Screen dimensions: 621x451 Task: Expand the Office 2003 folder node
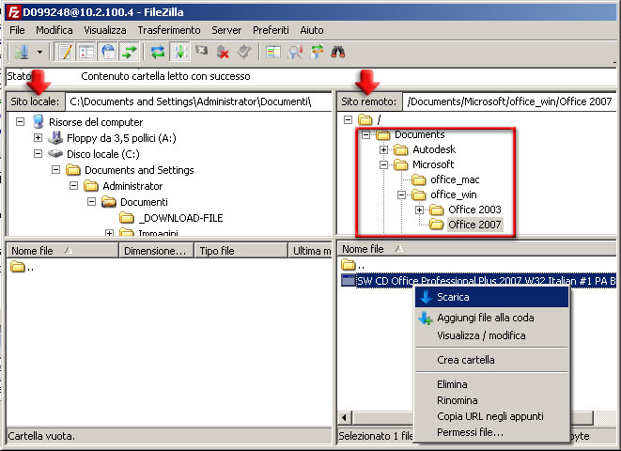click(419, 210)
